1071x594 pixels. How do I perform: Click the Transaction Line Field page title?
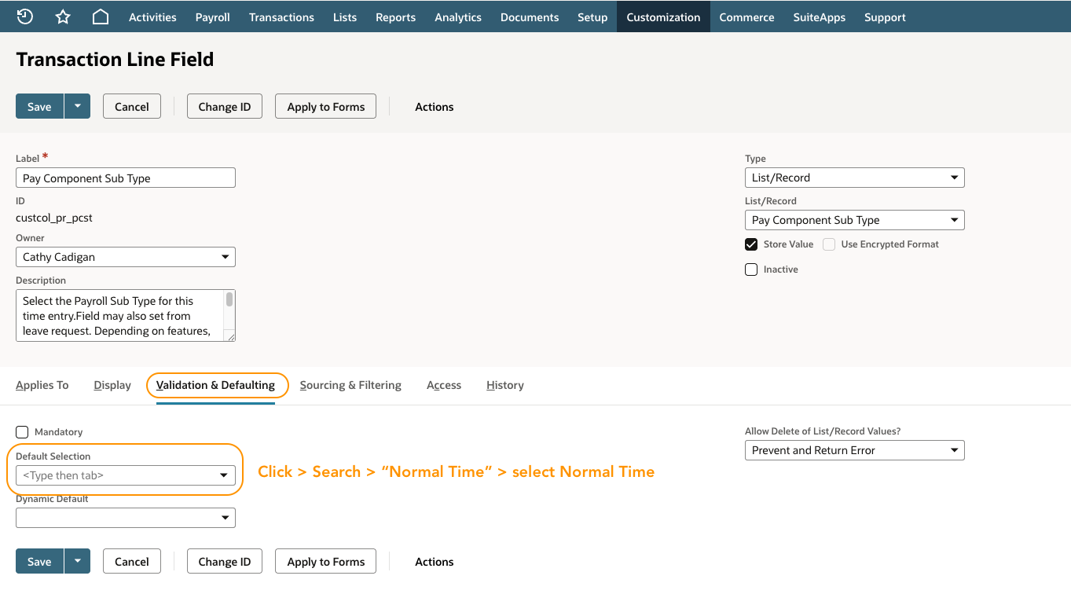click(115, 60)
